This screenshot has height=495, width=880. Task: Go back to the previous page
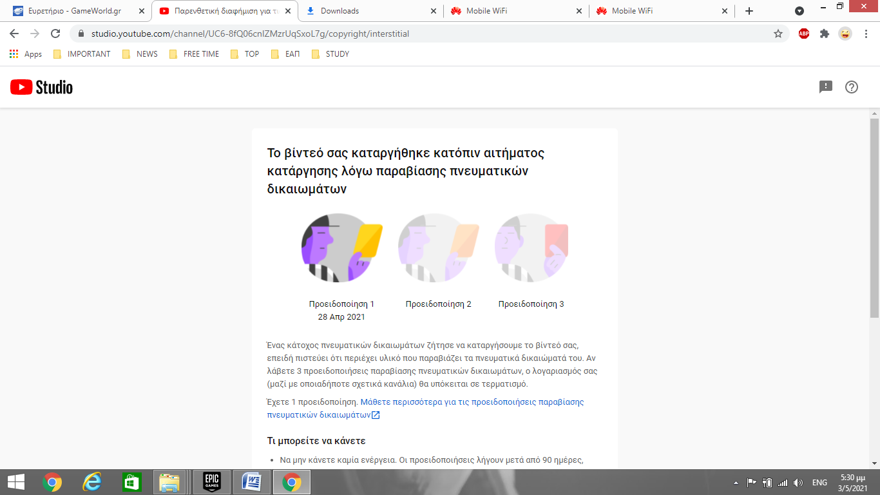[14, 34]
